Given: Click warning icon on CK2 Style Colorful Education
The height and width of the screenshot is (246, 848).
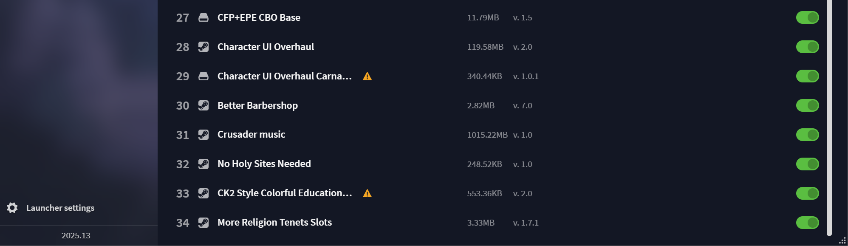Looking at the screenshot, I should click(x=367, y=194).
